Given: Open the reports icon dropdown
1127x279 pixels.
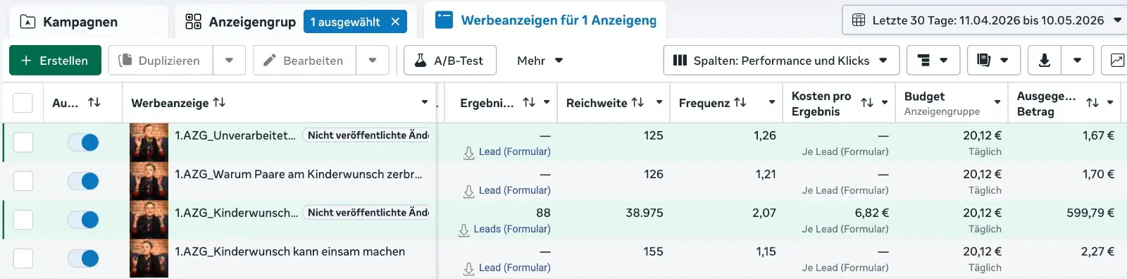Looking at the screenshot, I should (x=993, y=61).
